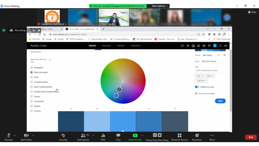
Task: Select the Analogous harmony rule
Action: coord(32,67)
